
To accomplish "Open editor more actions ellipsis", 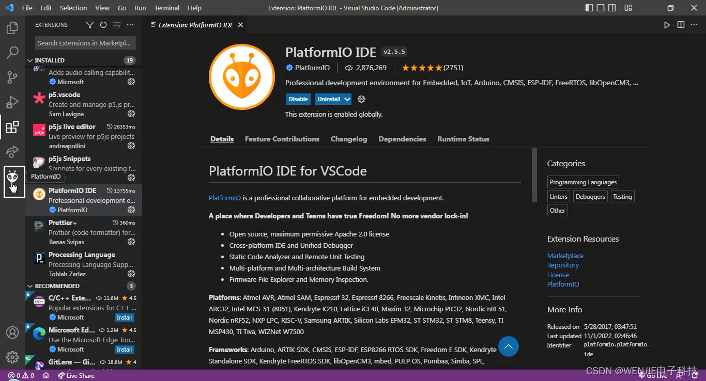I will (x=695, y=25).
